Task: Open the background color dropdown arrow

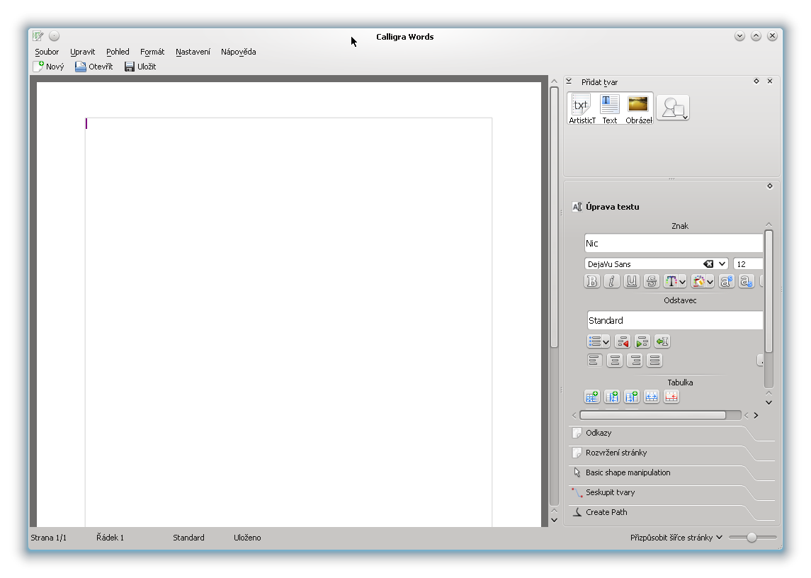Action: click(710, 281)
